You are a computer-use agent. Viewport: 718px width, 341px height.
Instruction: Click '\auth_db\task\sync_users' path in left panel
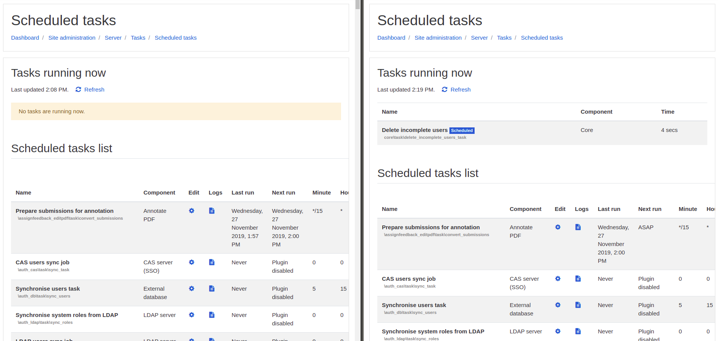coord(44,296)
